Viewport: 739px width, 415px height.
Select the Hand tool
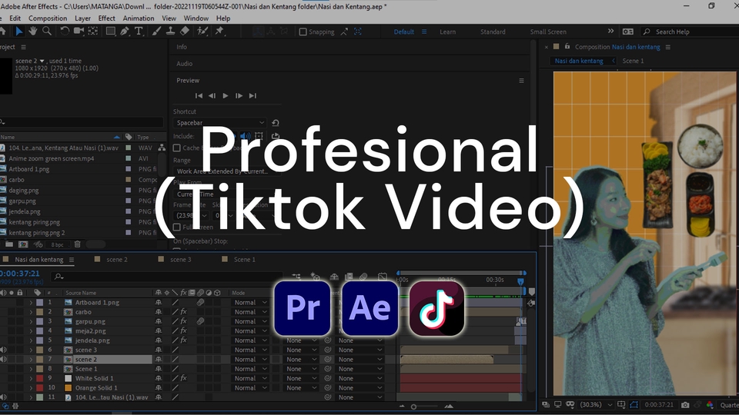tap(32, 31)
